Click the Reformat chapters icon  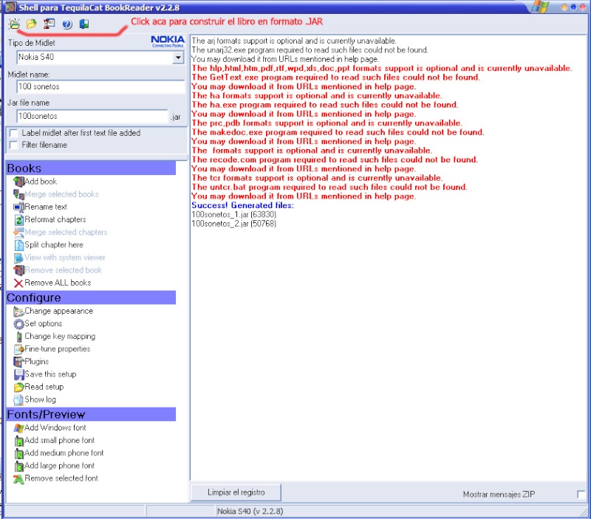[x=18, y=220]
